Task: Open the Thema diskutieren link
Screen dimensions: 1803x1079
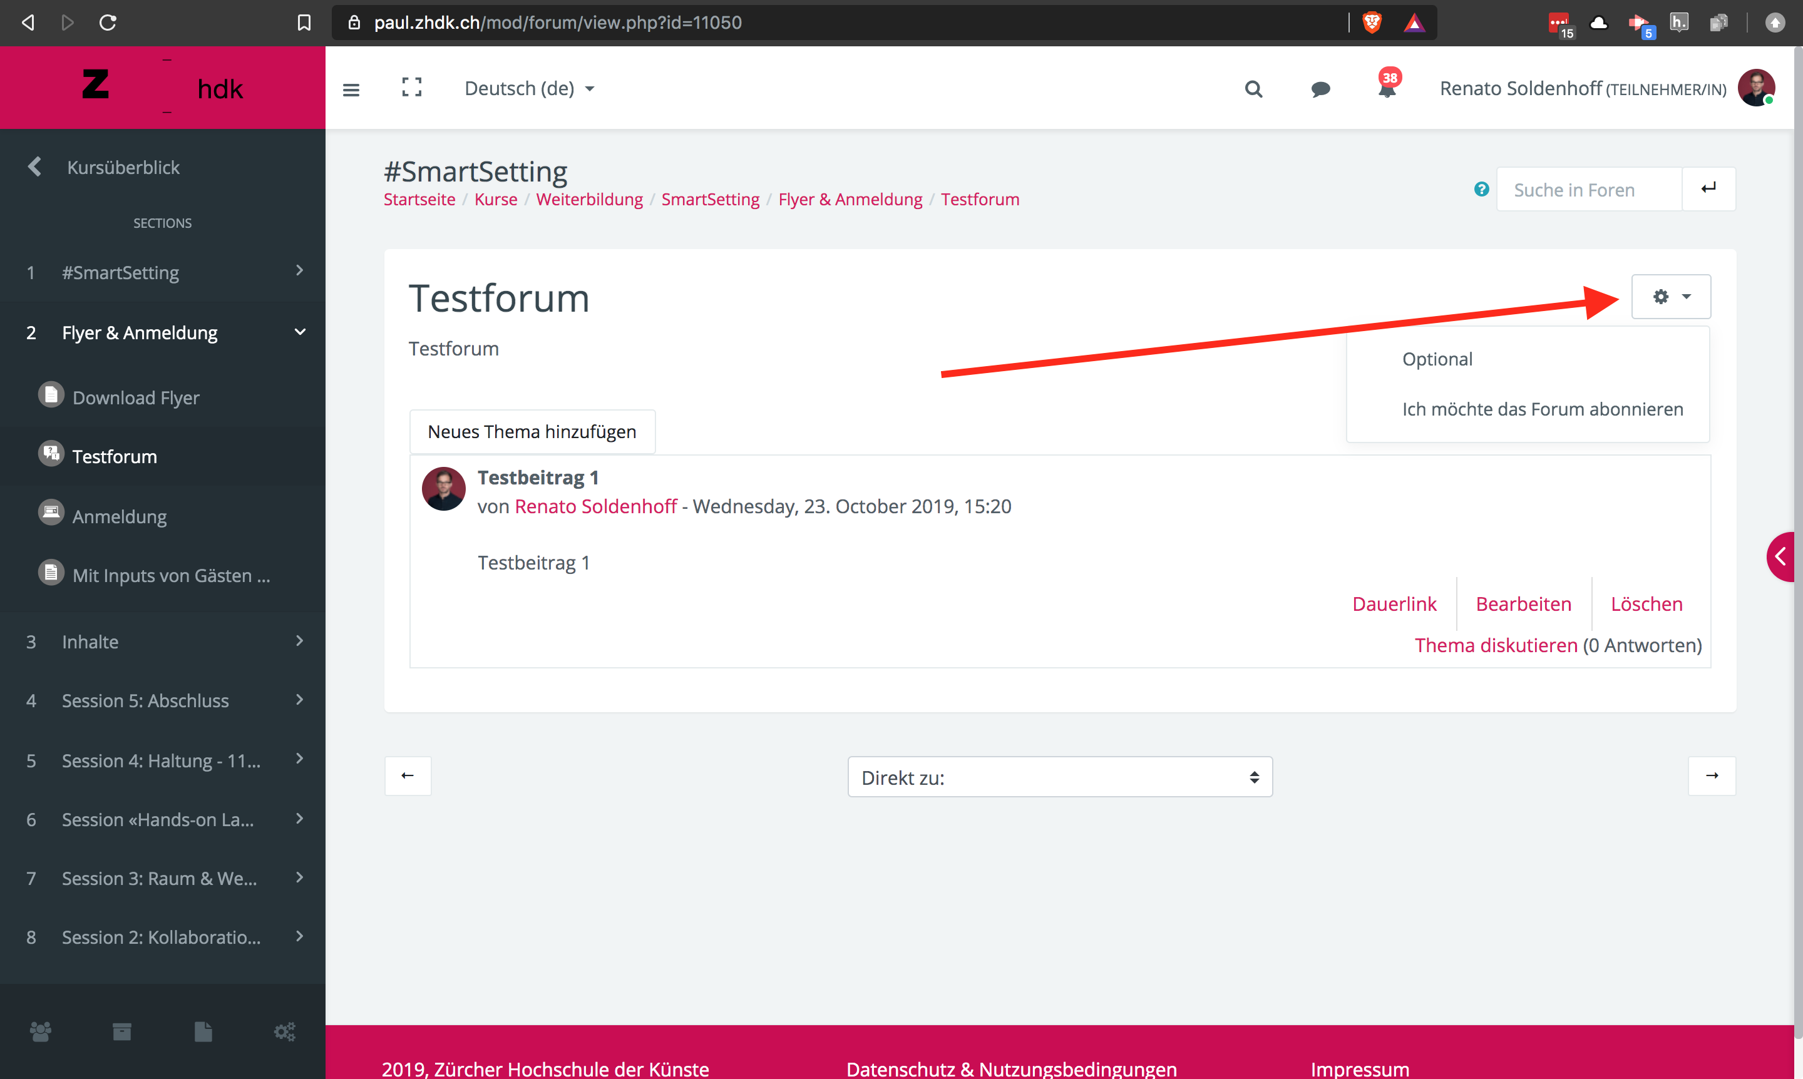Action: tap(1496, 645)
